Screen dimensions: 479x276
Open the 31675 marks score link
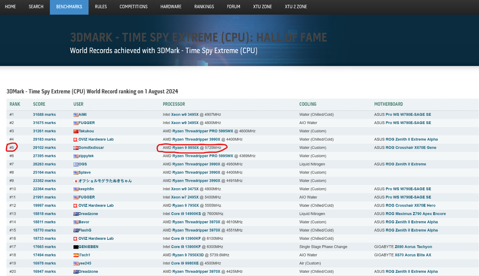pos(44,123)
